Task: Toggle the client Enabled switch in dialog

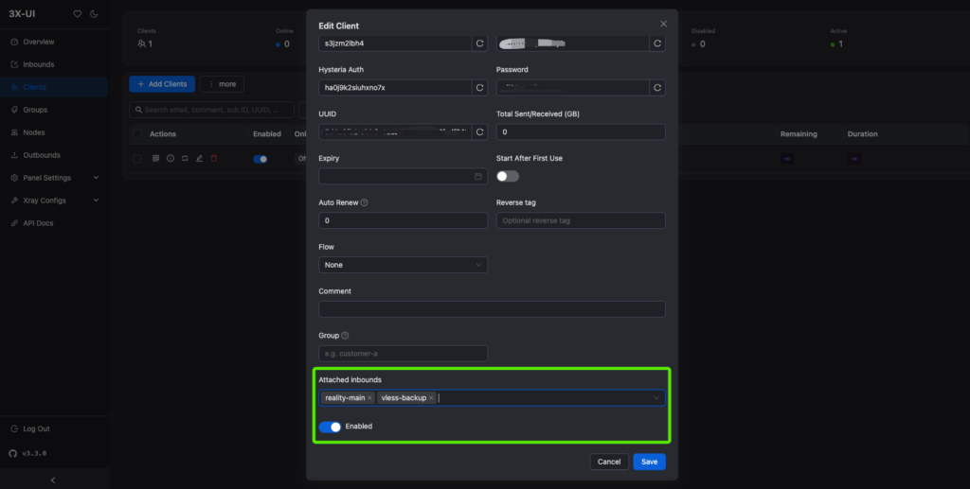Action: point(330,427)
